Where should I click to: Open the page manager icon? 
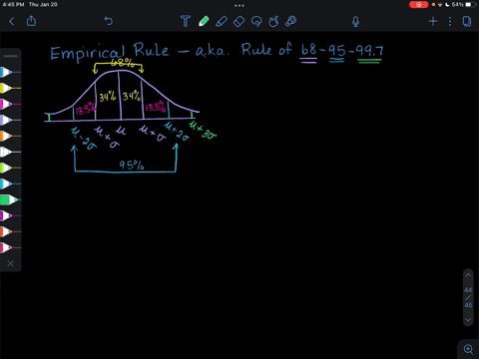point(467,22)
